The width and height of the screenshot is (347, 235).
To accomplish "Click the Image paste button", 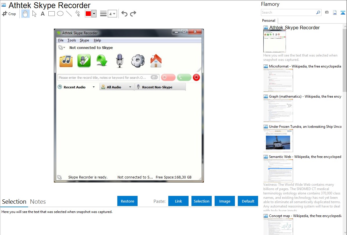I will pyautogui.click(x=225, y=201).
